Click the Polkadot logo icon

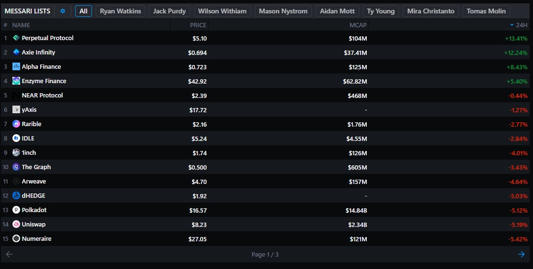pyautogui.click(x=16, y=210)
